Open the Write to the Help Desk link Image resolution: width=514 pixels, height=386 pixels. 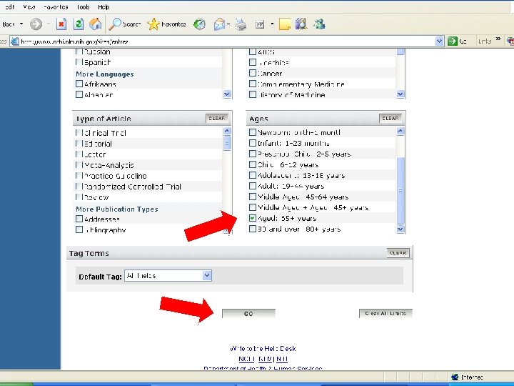(x=263, y=348)
